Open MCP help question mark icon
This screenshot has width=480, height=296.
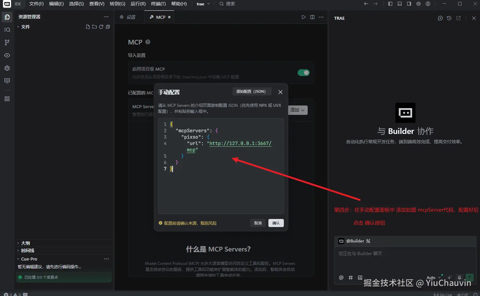(x=148, y=42)
